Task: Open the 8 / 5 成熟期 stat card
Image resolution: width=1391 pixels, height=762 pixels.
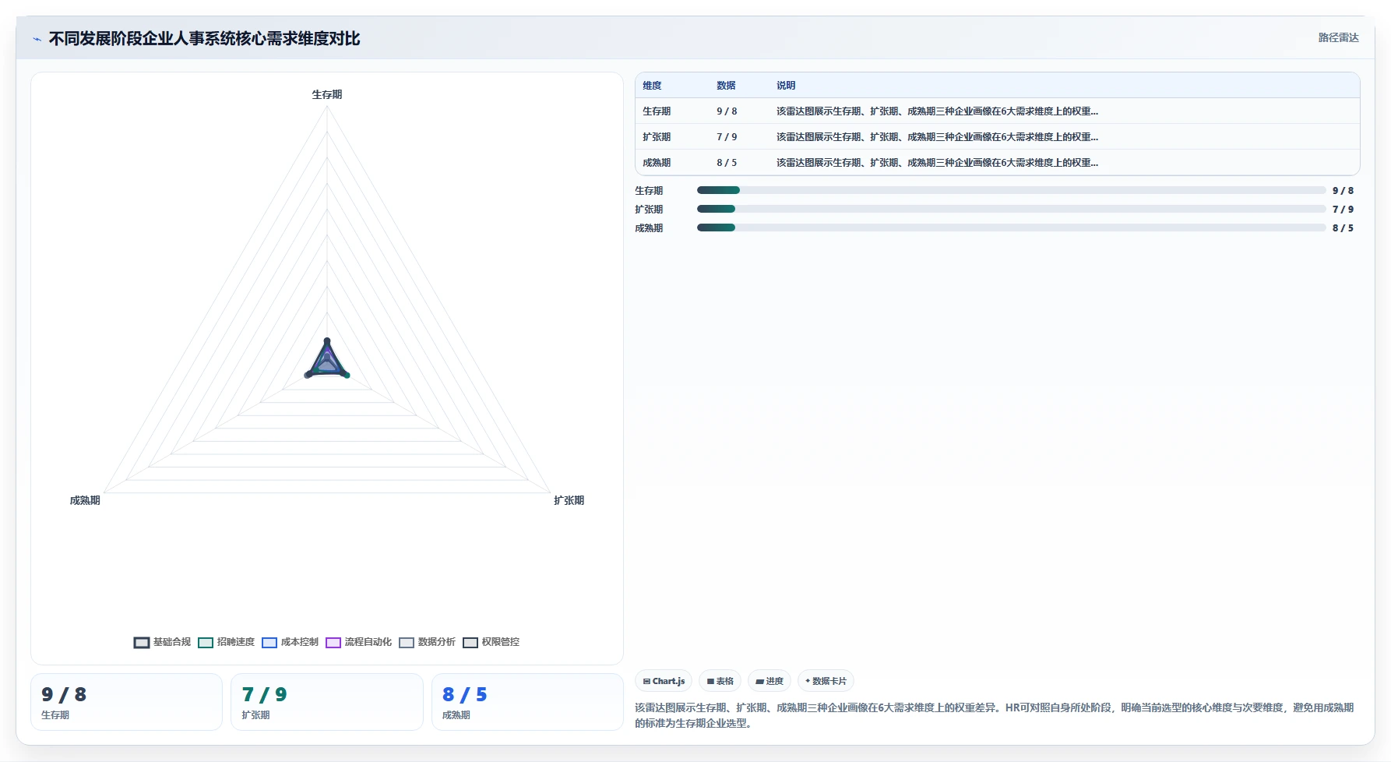Action: click(x=527, y=702)
